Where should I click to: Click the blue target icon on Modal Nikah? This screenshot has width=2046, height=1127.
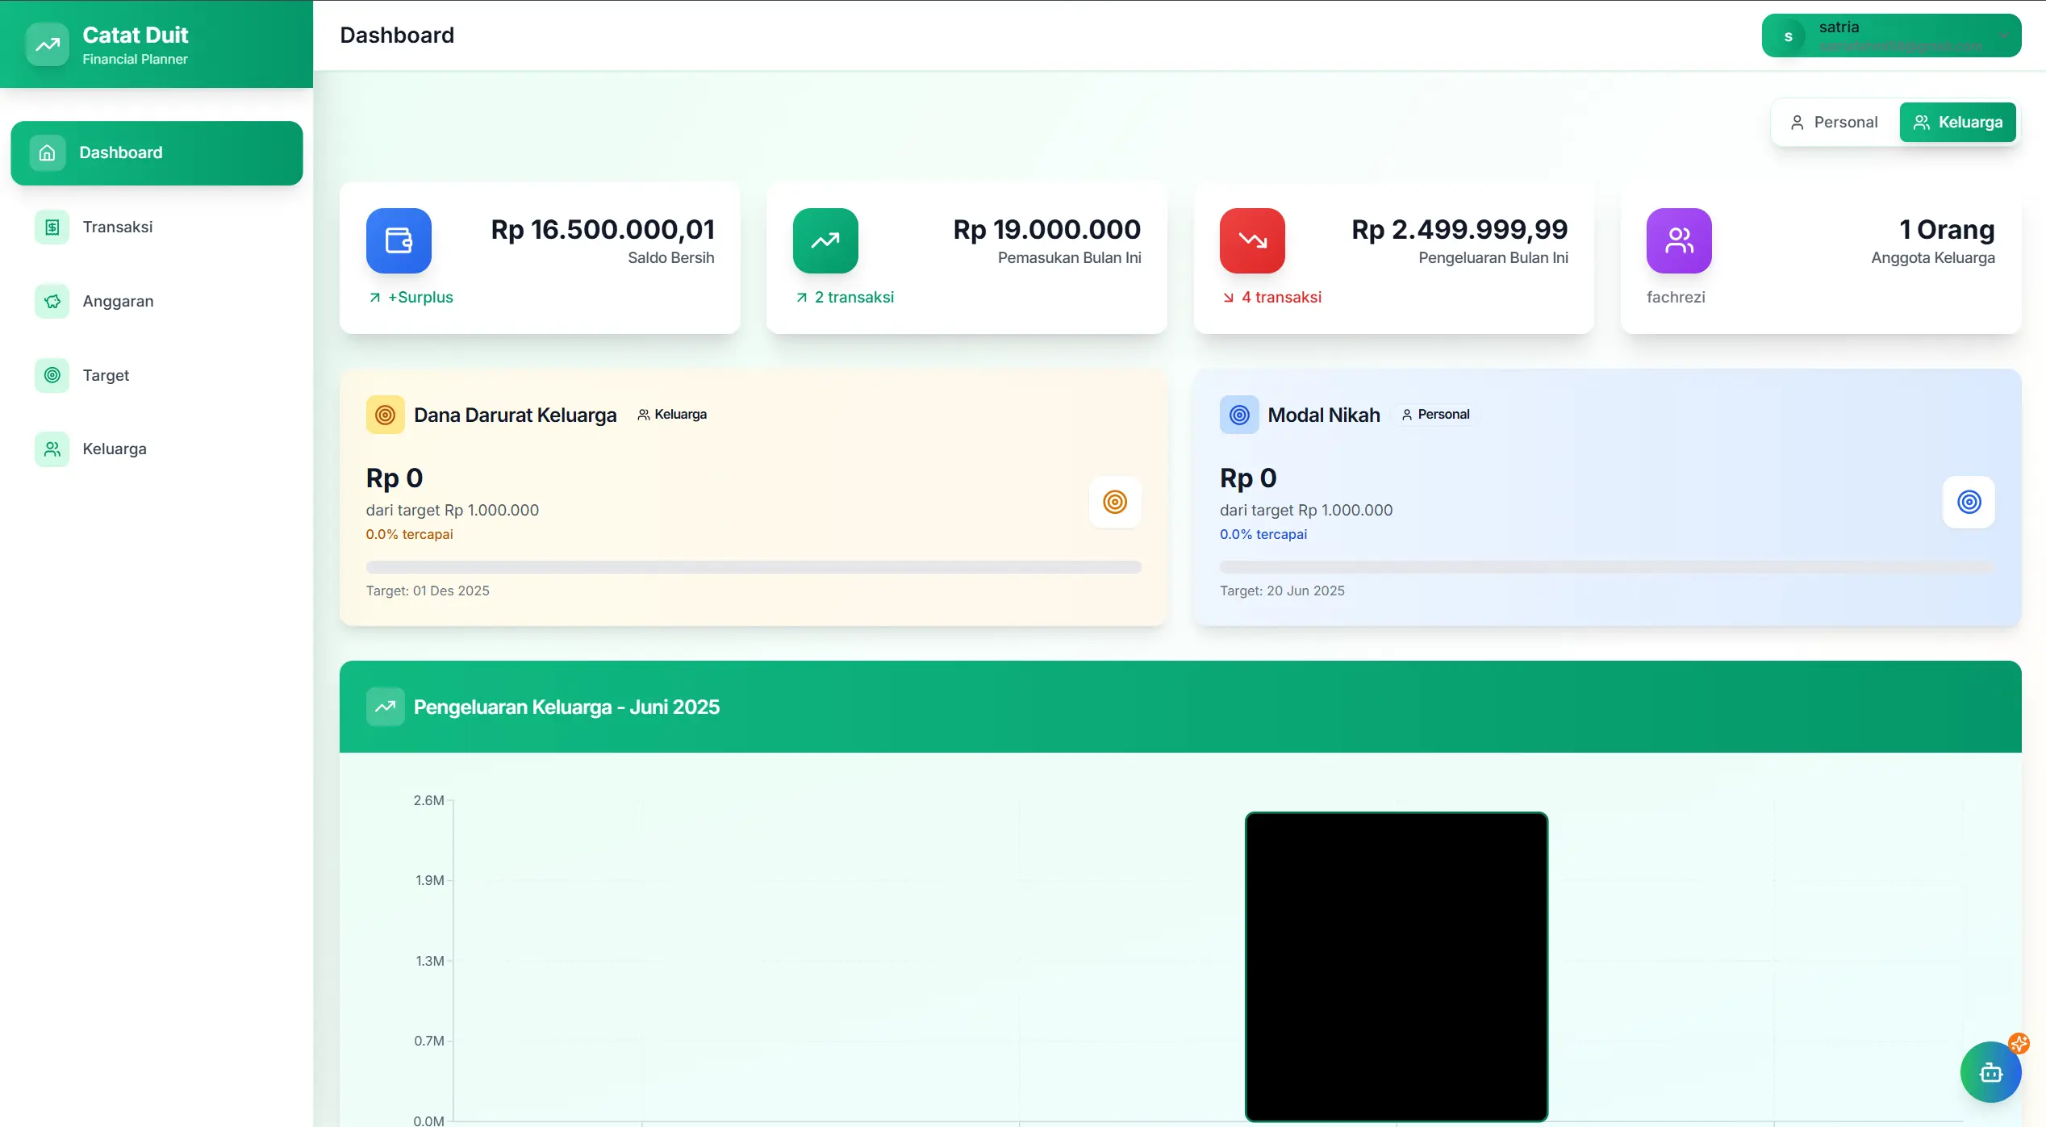point(1969,502)
